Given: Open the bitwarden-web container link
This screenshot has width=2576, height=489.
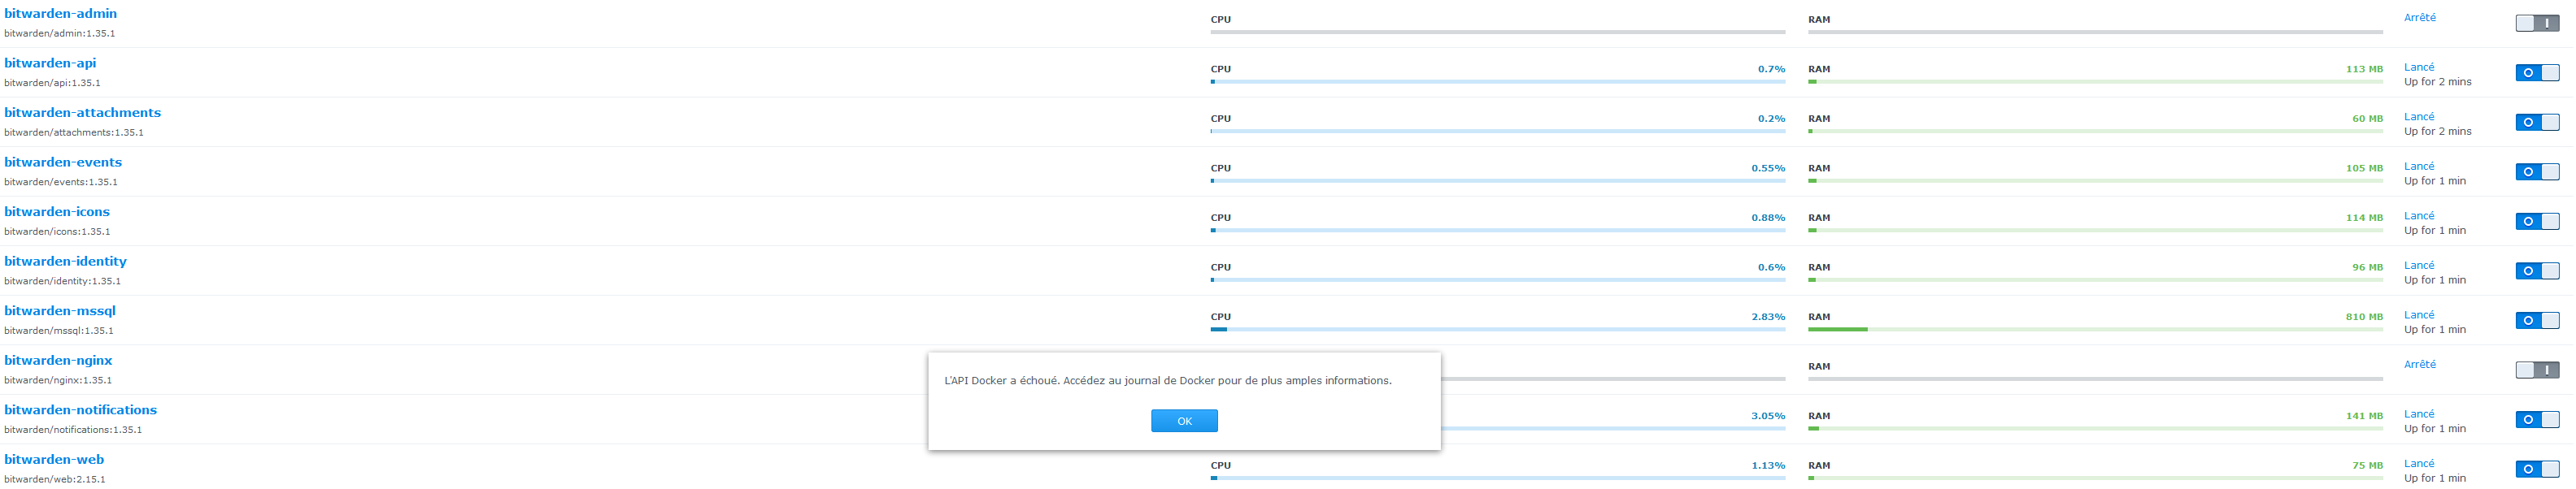Looking at the screenshot, I should [x=54, y=460].
